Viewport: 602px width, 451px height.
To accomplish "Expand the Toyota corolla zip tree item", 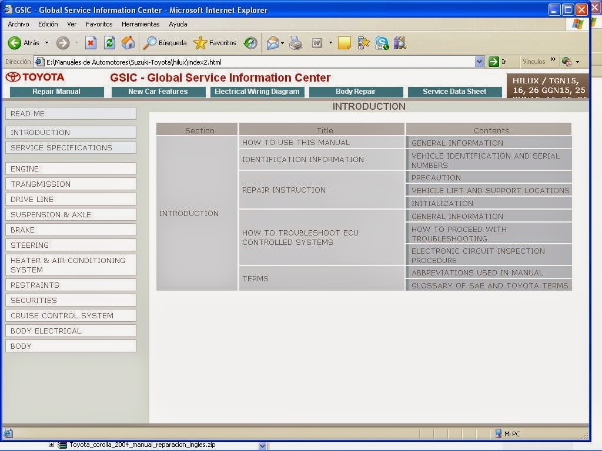I will tap(51, 445).
